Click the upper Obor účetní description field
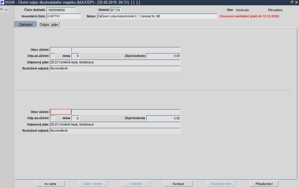Image resolution: width=299 pixels, height=188 pixels. point(126,50)
